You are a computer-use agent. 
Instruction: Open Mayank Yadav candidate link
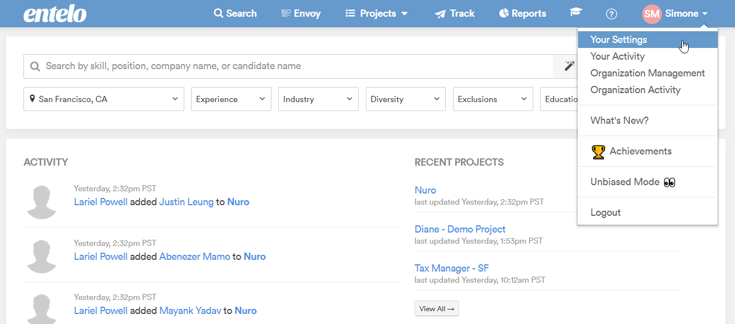190,311
